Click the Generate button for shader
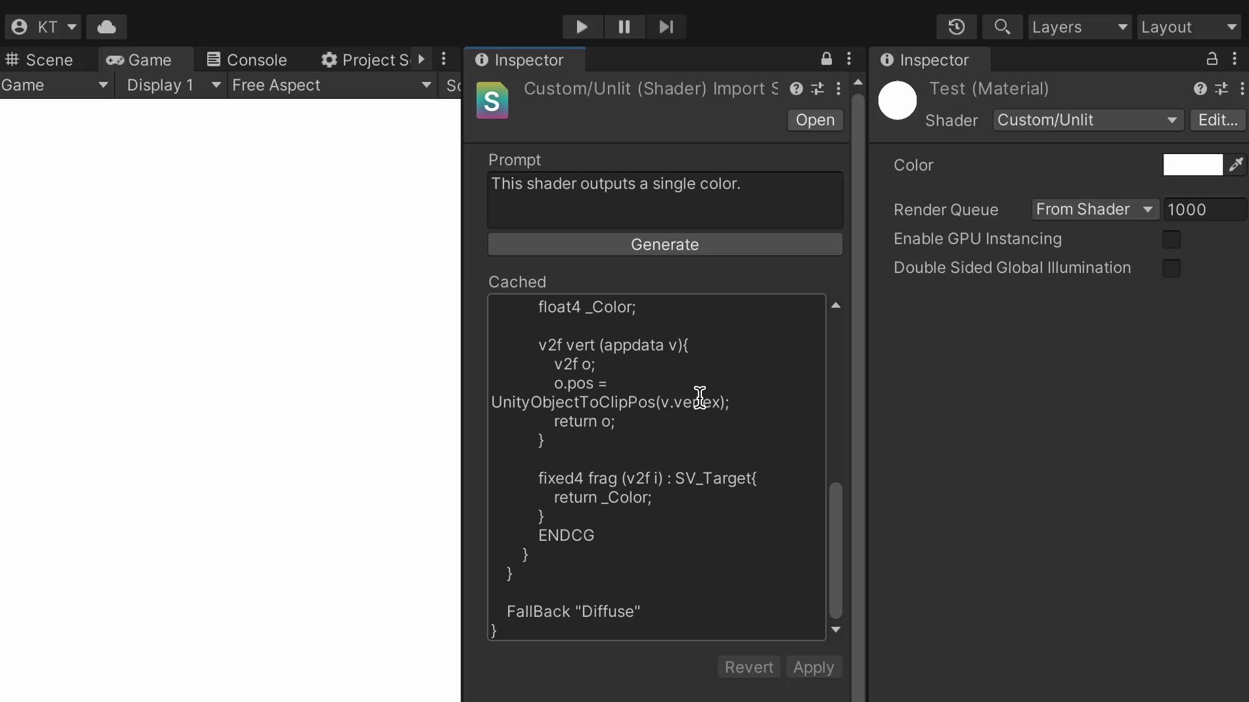 point(665,244)
